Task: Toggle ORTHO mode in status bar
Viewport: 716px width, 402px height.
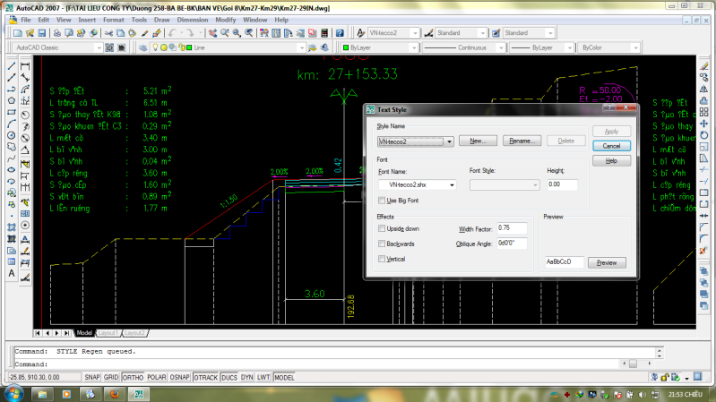Action: tap(133, 377)
